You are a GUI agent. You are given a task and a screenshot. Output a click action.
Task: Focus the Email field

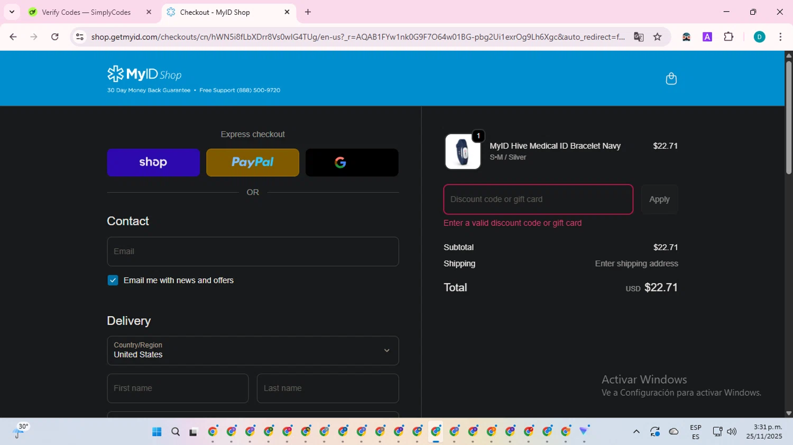pos(253,251)
